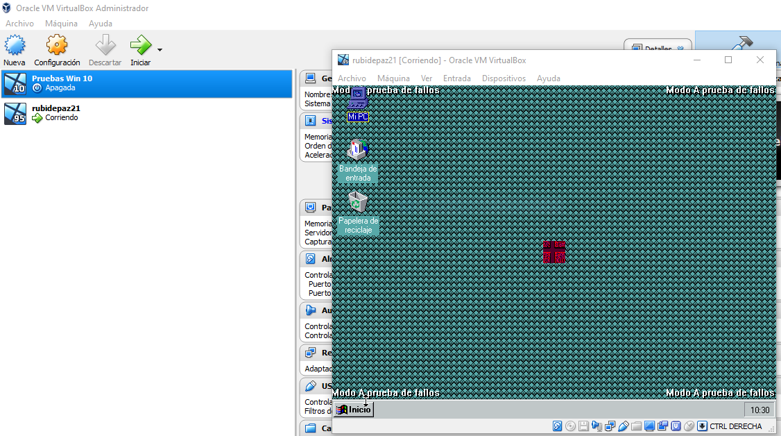Image resolution: width=781 pixels, height=436 pixels.
Task: Minimize the rubidepaz21 VM window
Action: pyautogui.click(x=697, y=60)
